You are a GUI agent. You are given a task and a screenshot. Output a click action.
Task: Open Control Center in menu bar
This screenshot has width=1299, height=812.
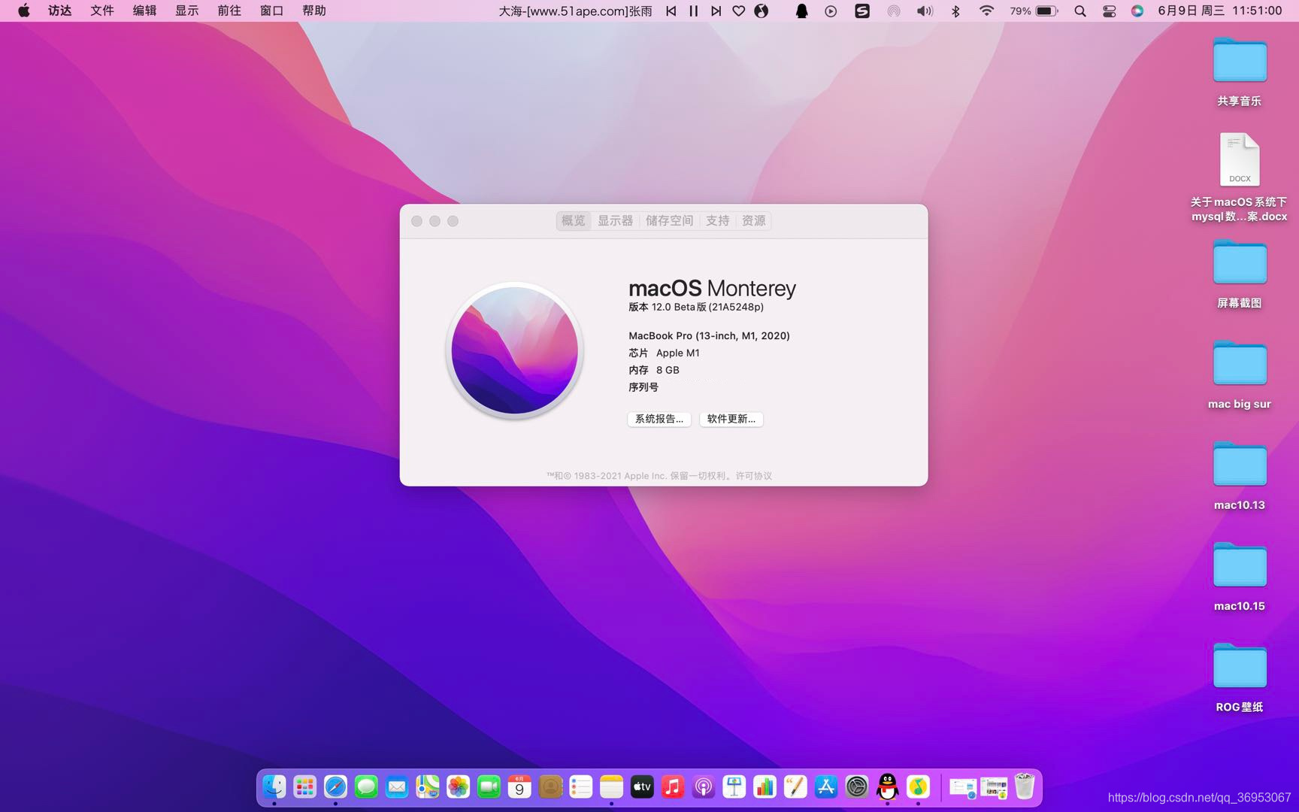[1109, 11]
